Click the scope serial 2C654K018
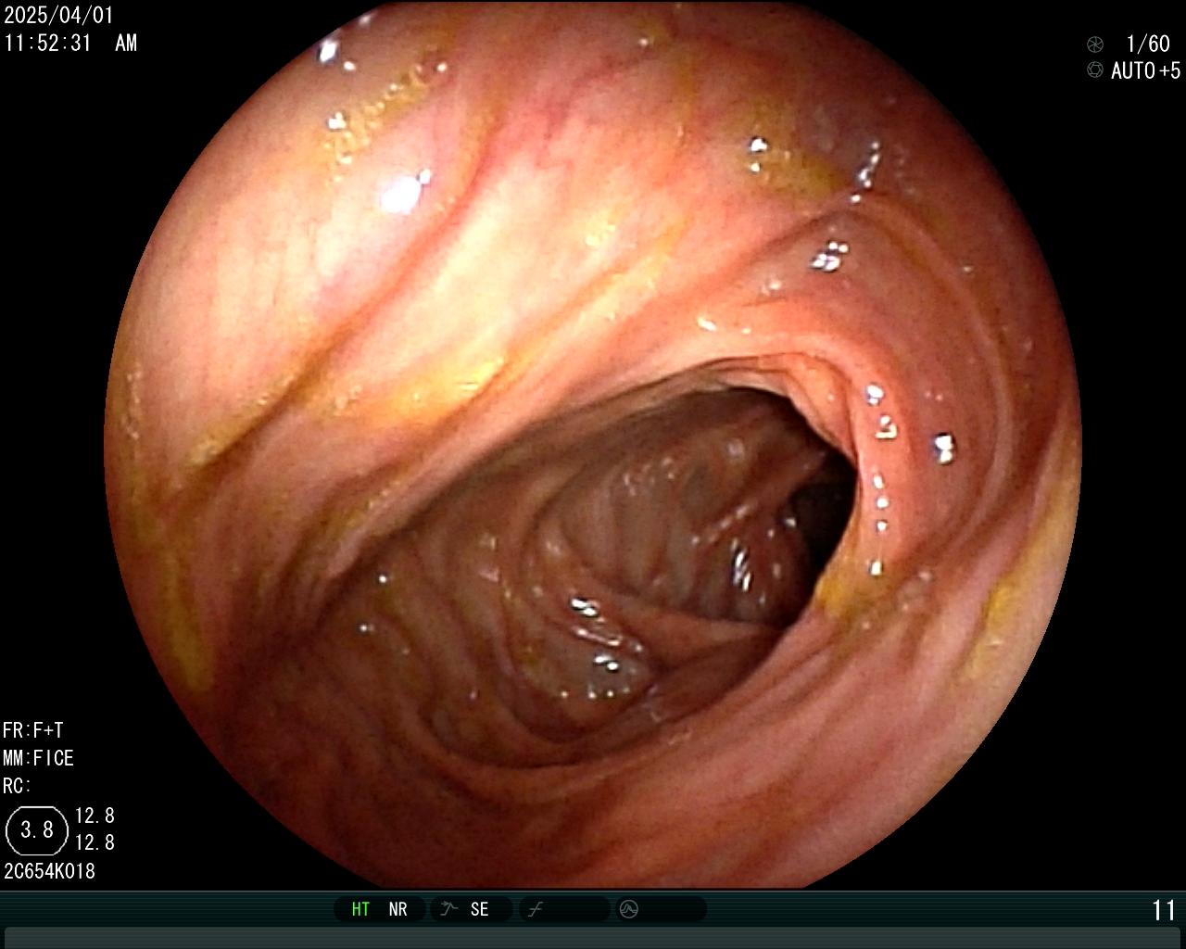 (49, 871)
